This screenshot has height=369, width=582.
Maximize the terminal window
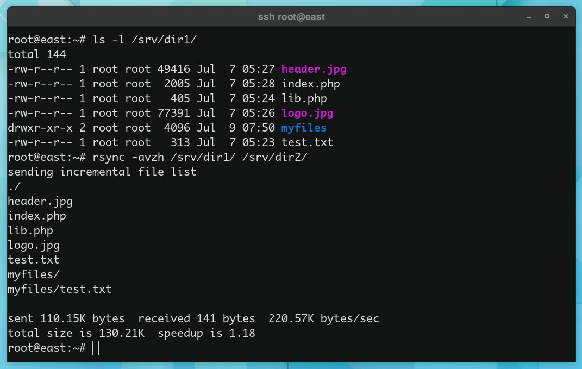(x=547, y=17)
